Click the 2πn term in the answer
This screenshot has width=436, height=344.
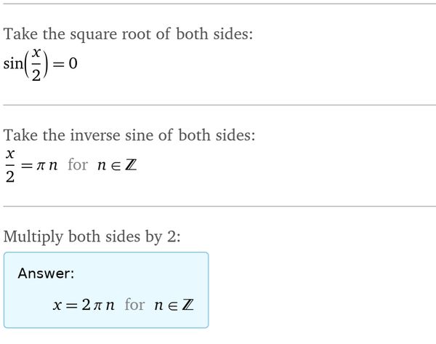point(100,305)
